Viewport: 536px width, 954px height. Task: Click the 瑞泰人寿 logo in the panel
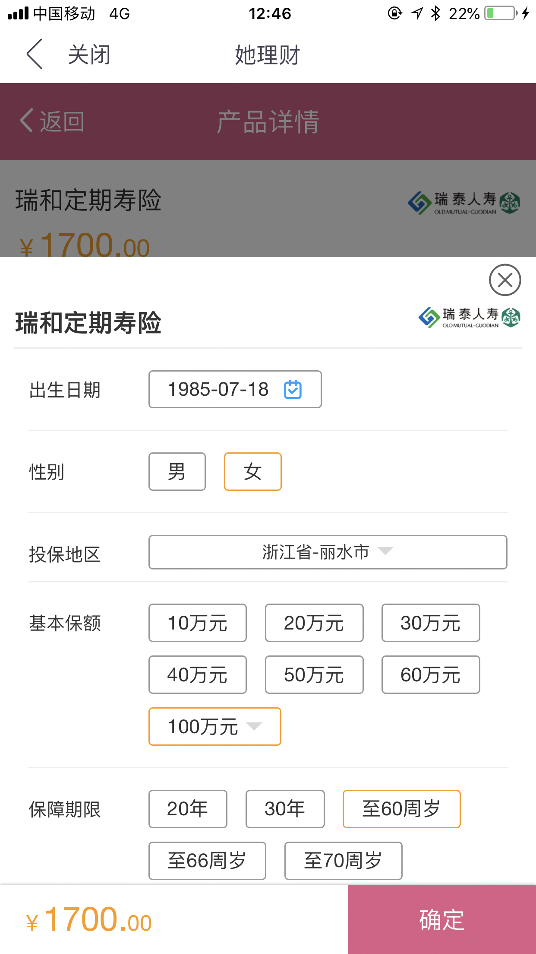[x=470, y=318]
